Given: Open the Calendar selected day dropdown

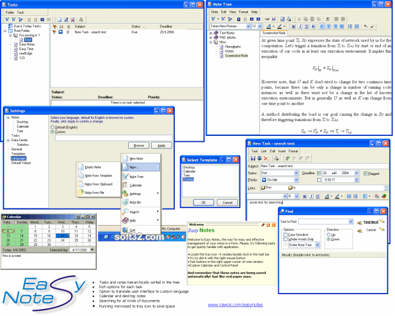Looking at the screenshot, I should [92, 250].
